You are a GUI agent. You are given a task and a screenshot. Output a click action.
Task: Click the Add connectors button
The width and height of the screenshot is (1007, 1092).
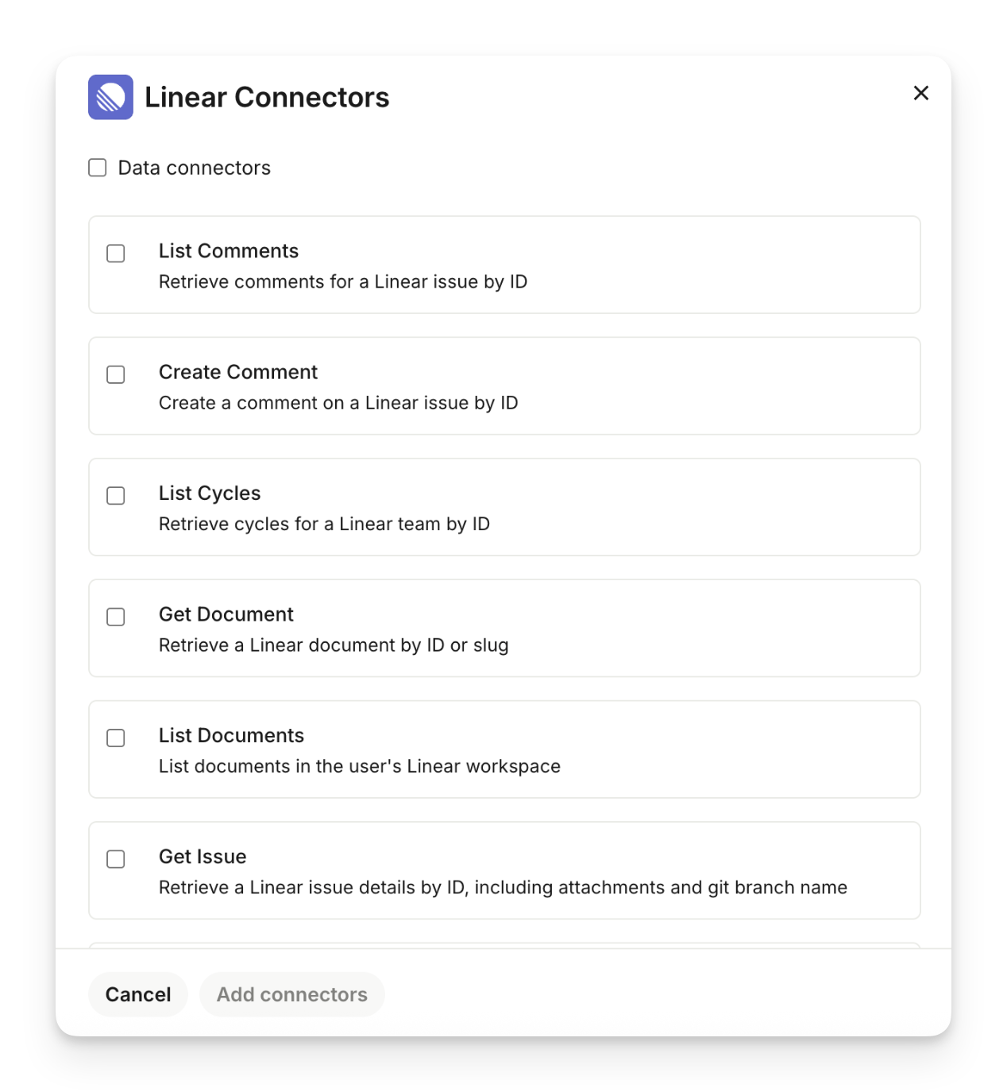click(291, 994)
